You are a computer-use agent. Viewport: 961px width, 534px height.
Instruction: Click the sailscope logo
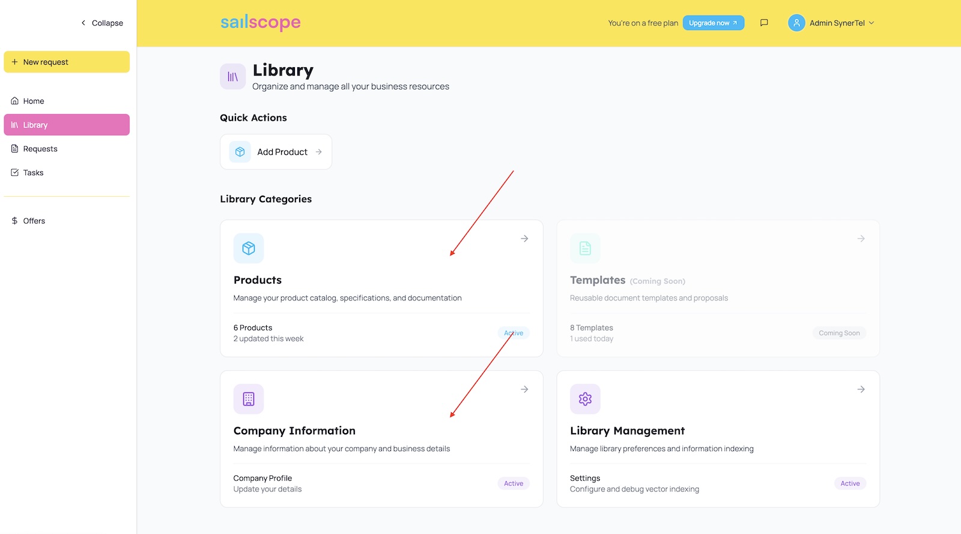click(x=260, y=23)
